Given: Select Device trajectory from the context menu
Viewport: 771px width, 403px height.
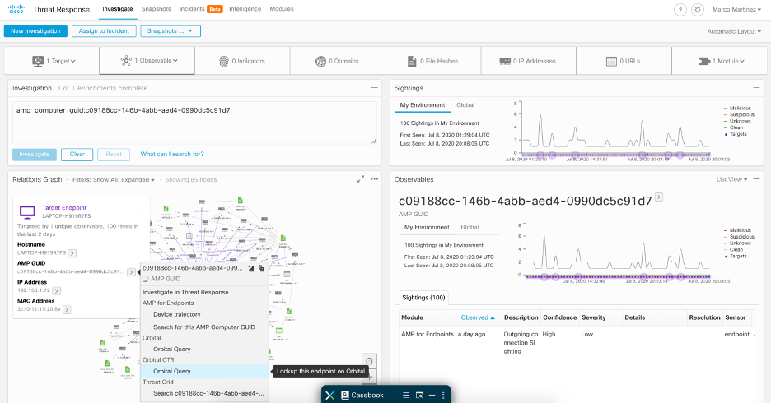Looking at the screenshot, I should coord(176,314).
